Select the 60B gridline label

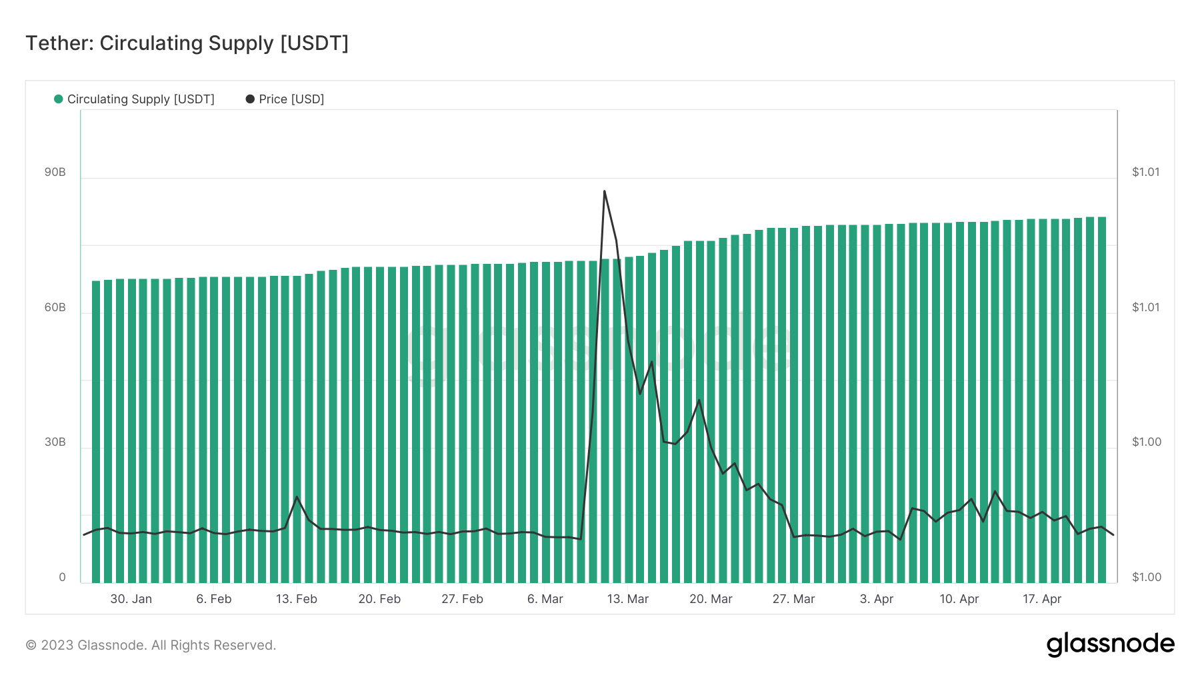tap(55, 307)
